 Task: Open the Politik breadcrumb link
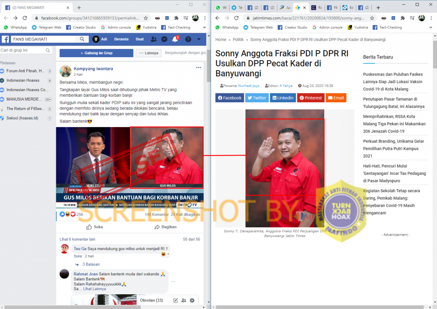pos(238,40)
